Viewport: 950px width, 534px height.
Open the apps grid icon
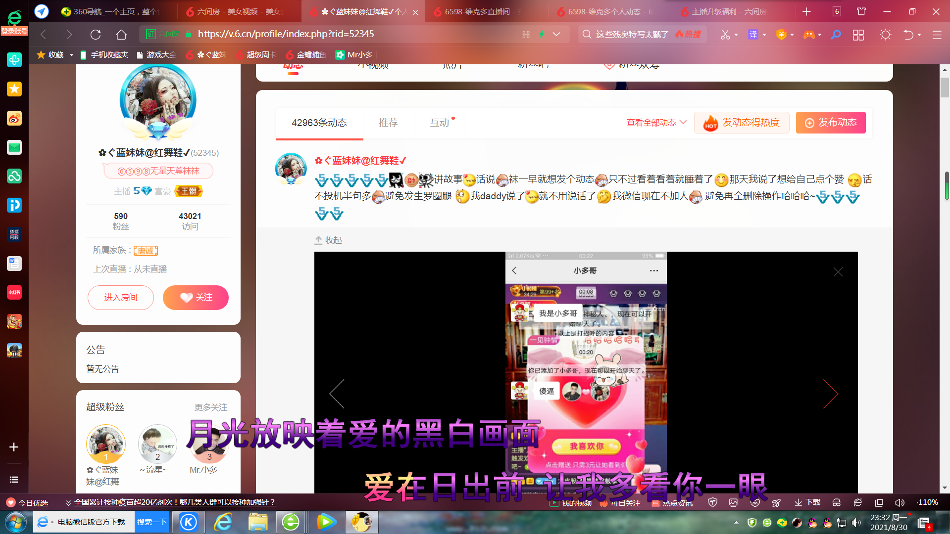858,35
